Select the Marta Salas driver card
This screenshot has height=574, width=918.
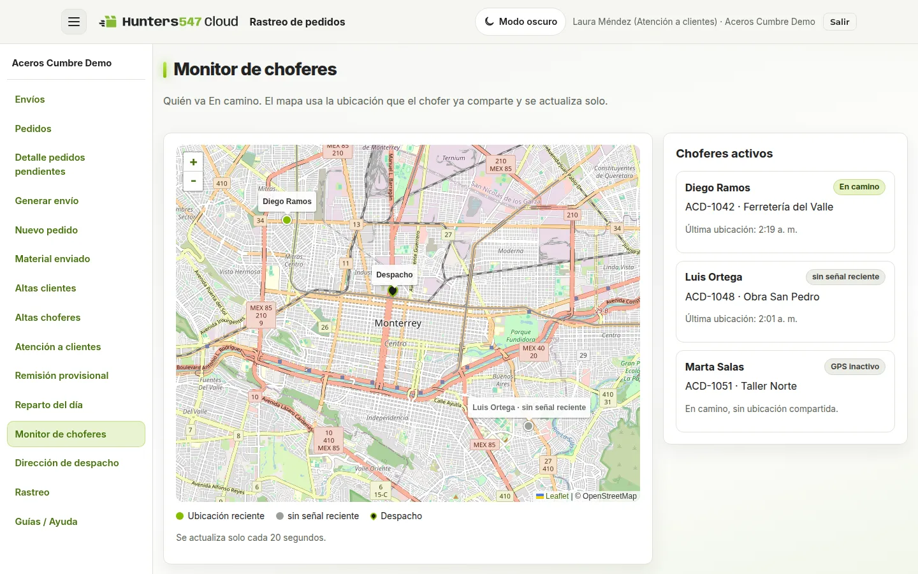click(x=785, y=391)
